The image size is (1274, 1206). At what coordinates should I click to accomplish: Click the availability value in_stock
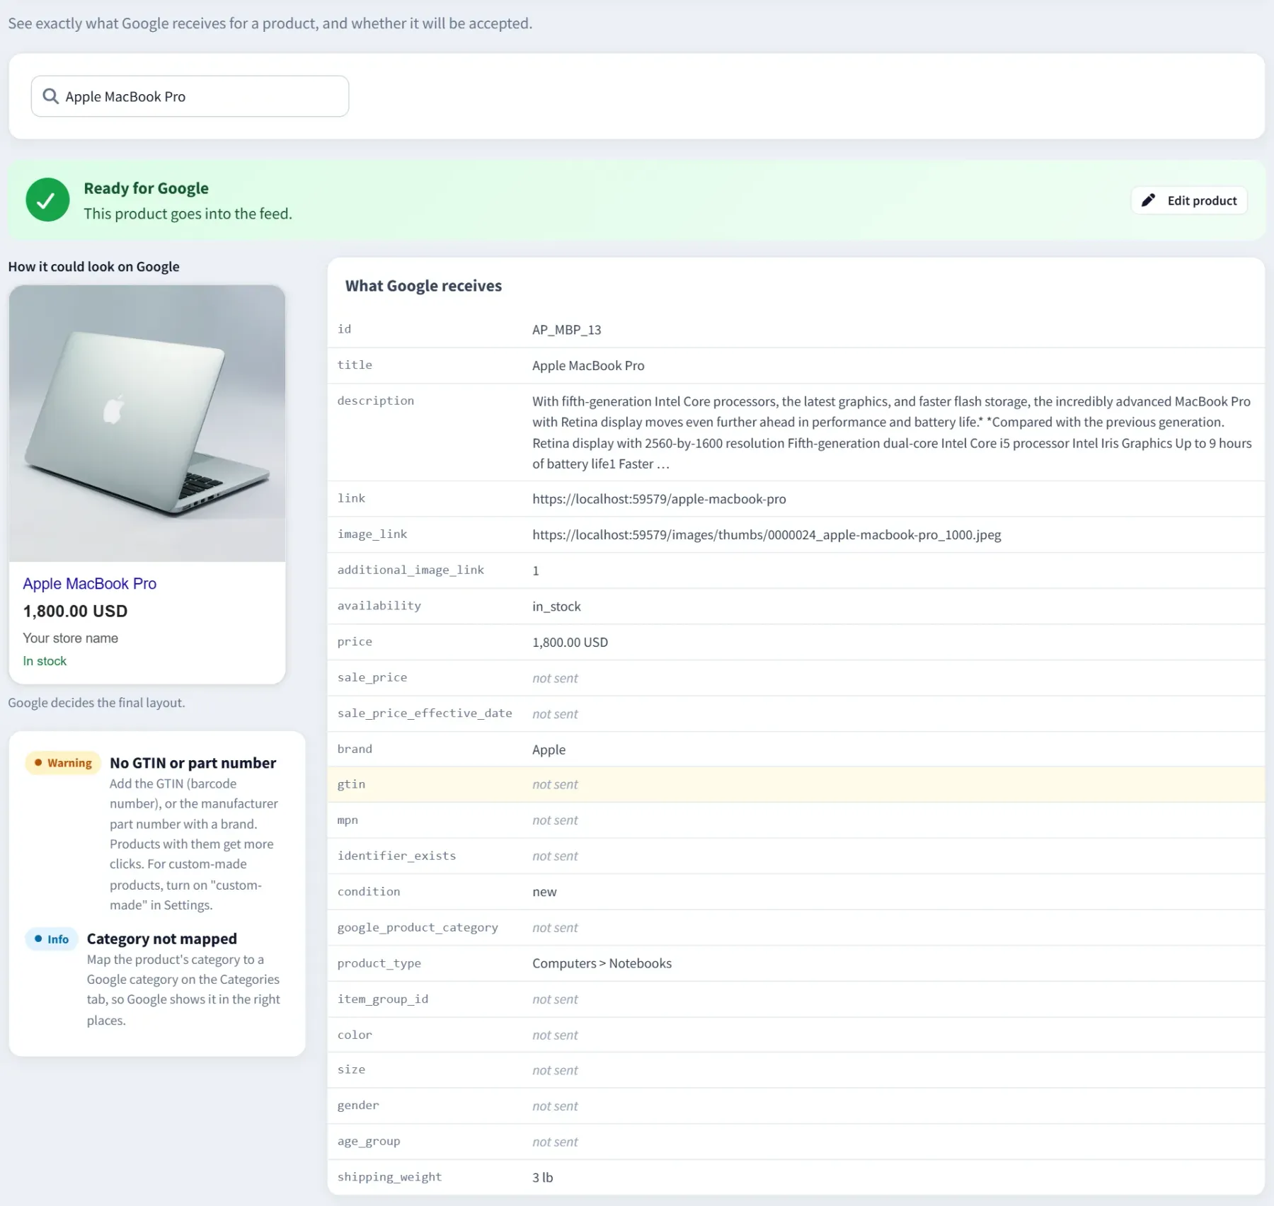pyautogui.click(x=556, y=607)
